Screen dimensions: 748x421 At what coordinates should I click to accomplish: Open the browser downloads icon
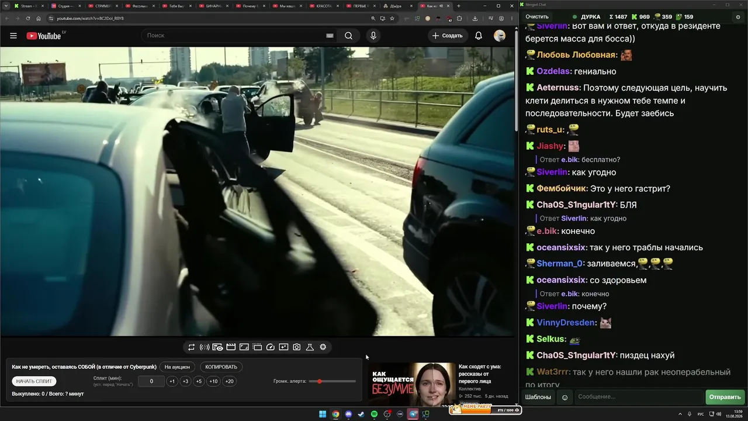click(x=475, y=18)
